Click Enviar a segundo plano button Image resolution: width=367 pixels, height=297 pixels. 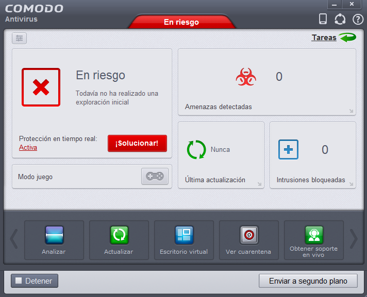(x=308, y=281)
